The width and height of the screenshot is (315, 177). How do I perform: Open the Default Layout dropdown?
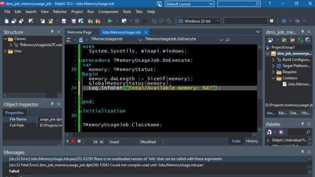point(211,4)
